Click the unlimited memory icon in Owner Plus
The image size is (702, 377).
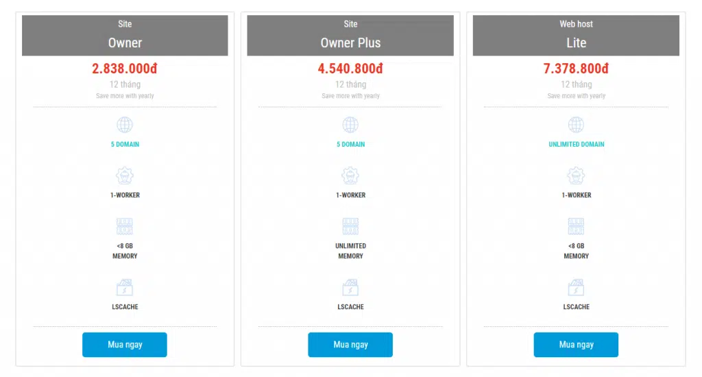350,226
